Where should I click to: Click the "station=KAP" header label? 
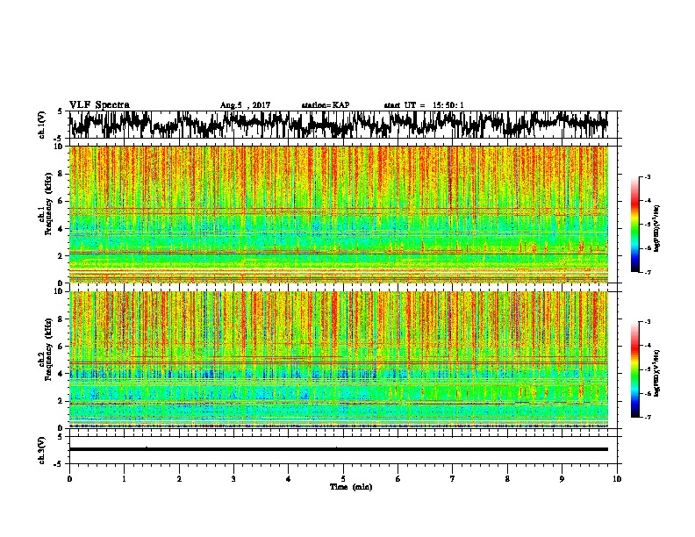tap(326, 105)
